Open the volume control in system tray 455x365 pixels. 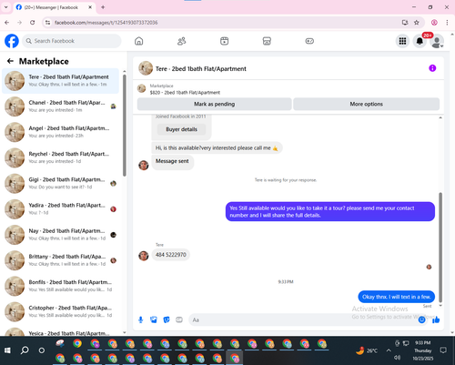click(397, 358)
